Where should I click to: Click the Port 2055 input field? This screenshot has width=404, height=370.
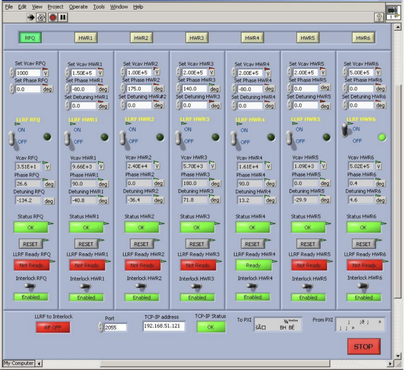pos(115,327)
